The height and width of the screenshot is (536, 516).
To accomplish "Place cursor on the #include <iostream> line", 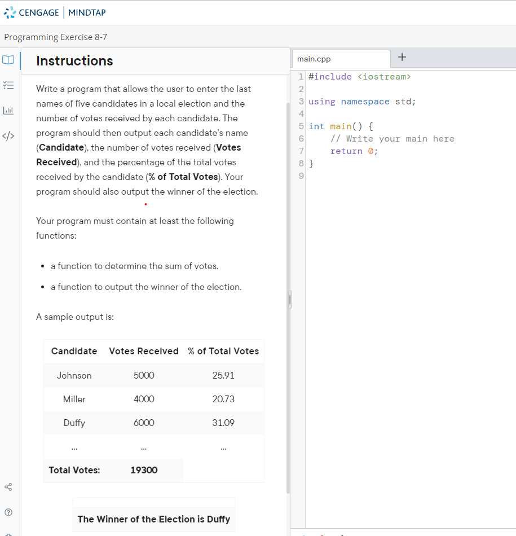I will point(359,77).
